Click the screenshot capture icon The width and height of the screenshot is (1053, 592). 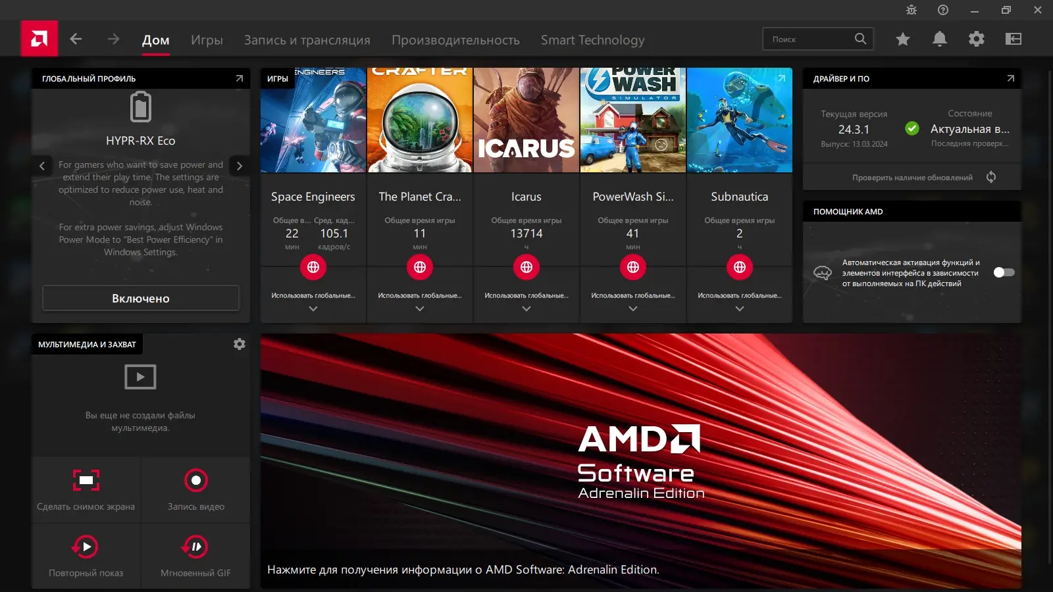click(86, 480)
